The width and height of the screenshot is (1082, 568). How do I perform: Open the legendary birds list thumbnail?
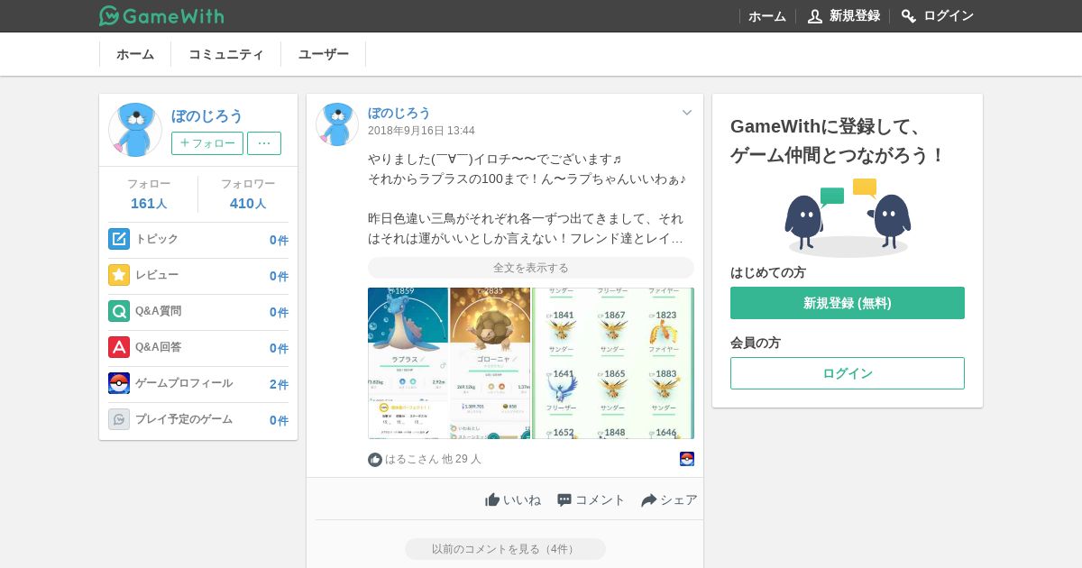point(613,363)
